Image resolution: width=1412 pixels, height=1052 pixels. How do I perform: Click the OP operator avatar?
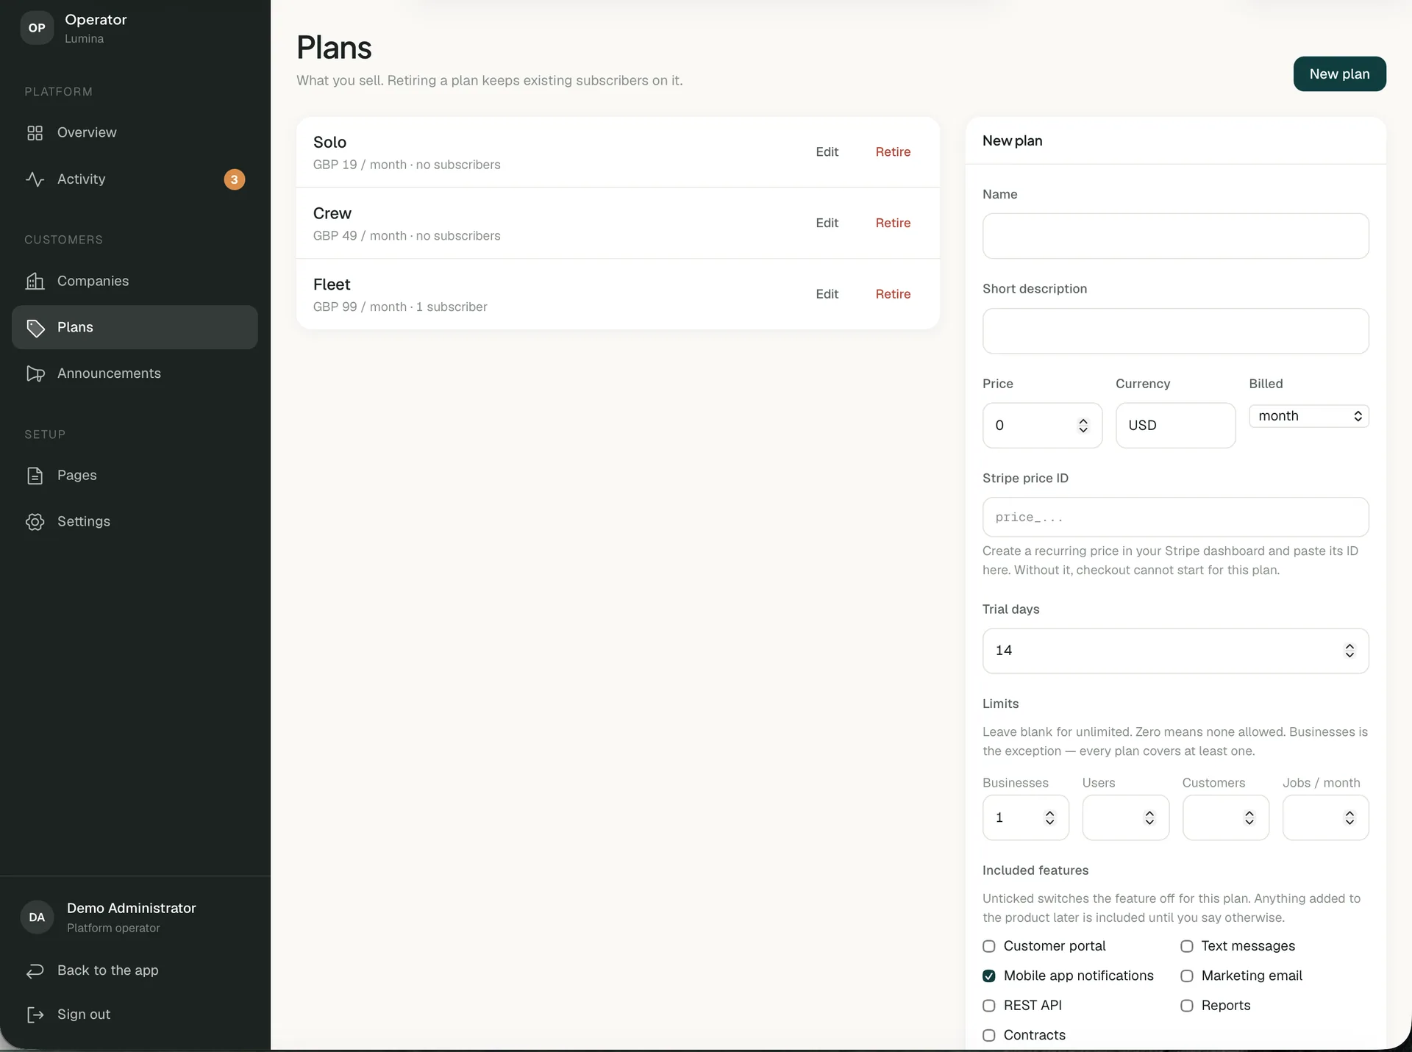37,28
